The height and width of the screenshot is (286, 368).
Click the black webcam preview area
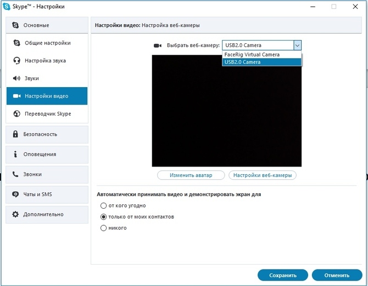[x=227, y=111]
